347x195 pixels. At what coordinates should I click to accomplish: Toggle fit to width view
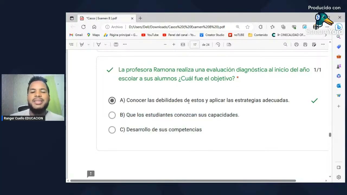click(x=183, y=44)
